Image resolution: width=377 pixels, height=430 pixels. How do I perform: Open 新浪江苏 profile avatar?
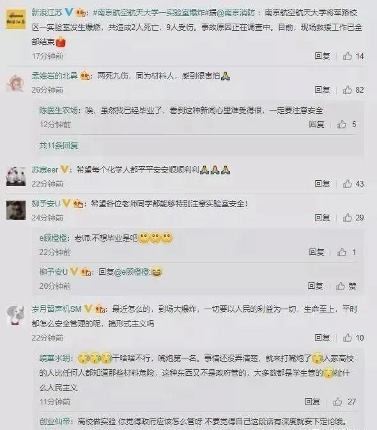tap(16, 19)
